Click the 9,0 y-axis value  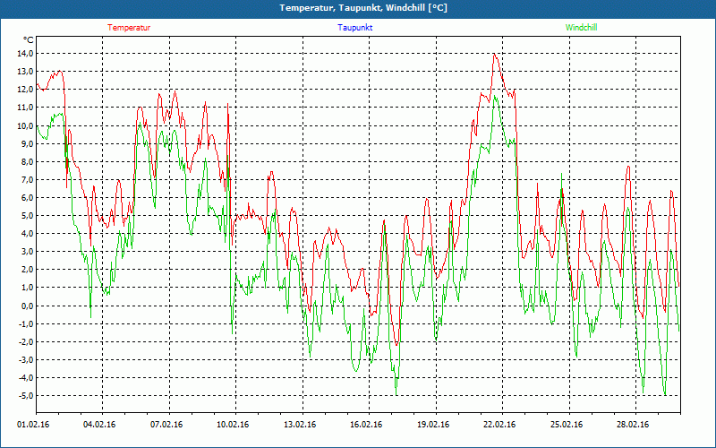point(27,143)
